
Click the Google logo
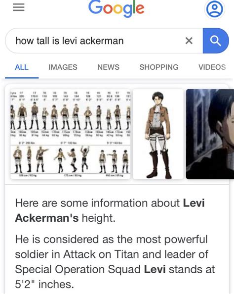point(116,8)
